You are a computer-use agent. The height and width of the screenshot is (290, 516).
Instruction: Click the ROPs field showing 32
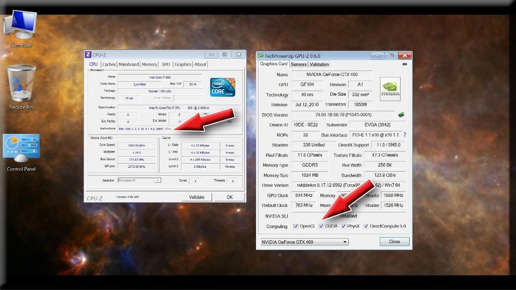[x=305, y=135]
